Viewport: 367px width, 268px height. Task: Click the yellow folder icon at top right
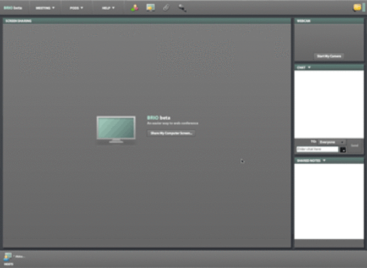tap(357, 7)
